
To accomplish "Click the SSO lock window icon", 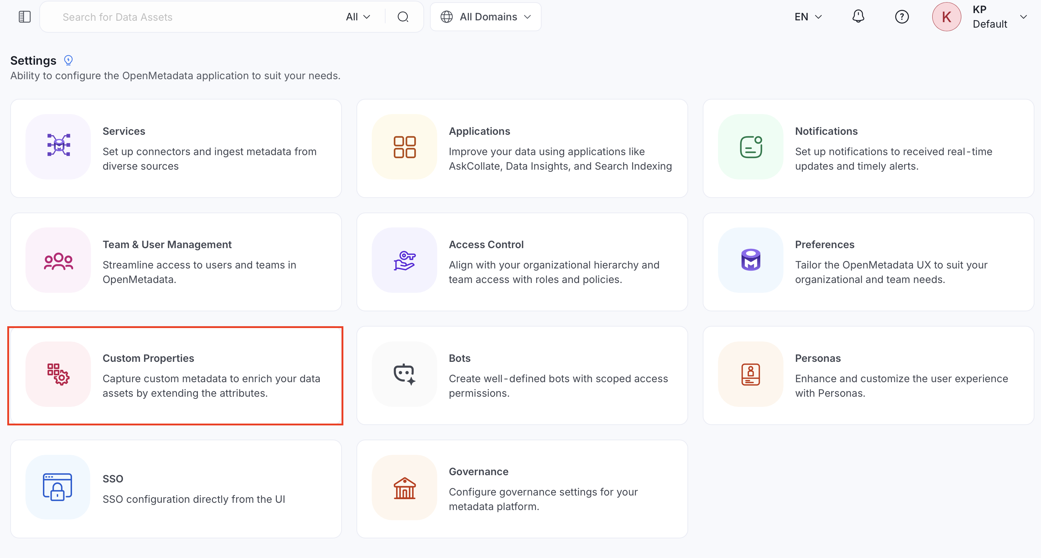I will click(57, 487).
